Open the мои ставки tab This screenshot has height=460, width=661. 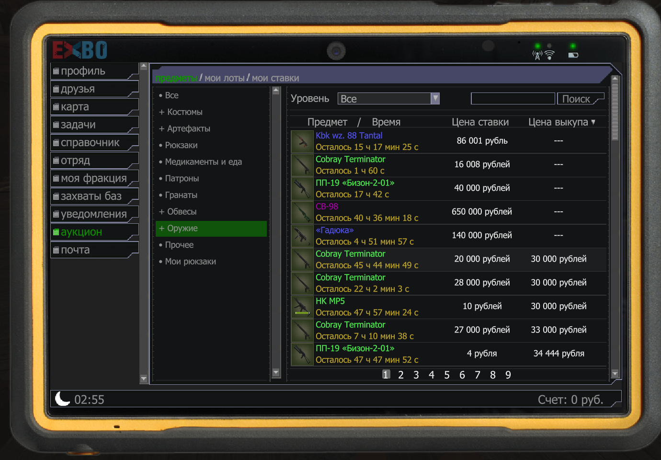pyautogui.click(x=275, y=78)
